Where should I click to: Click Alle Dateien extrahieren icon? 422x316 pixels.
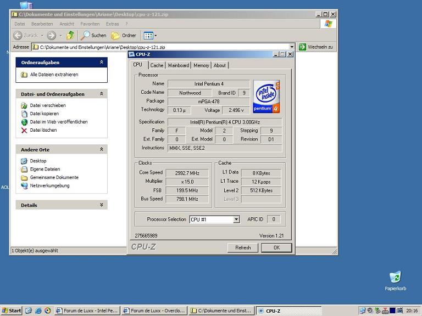pyautogui.click(x=24, y=75)
